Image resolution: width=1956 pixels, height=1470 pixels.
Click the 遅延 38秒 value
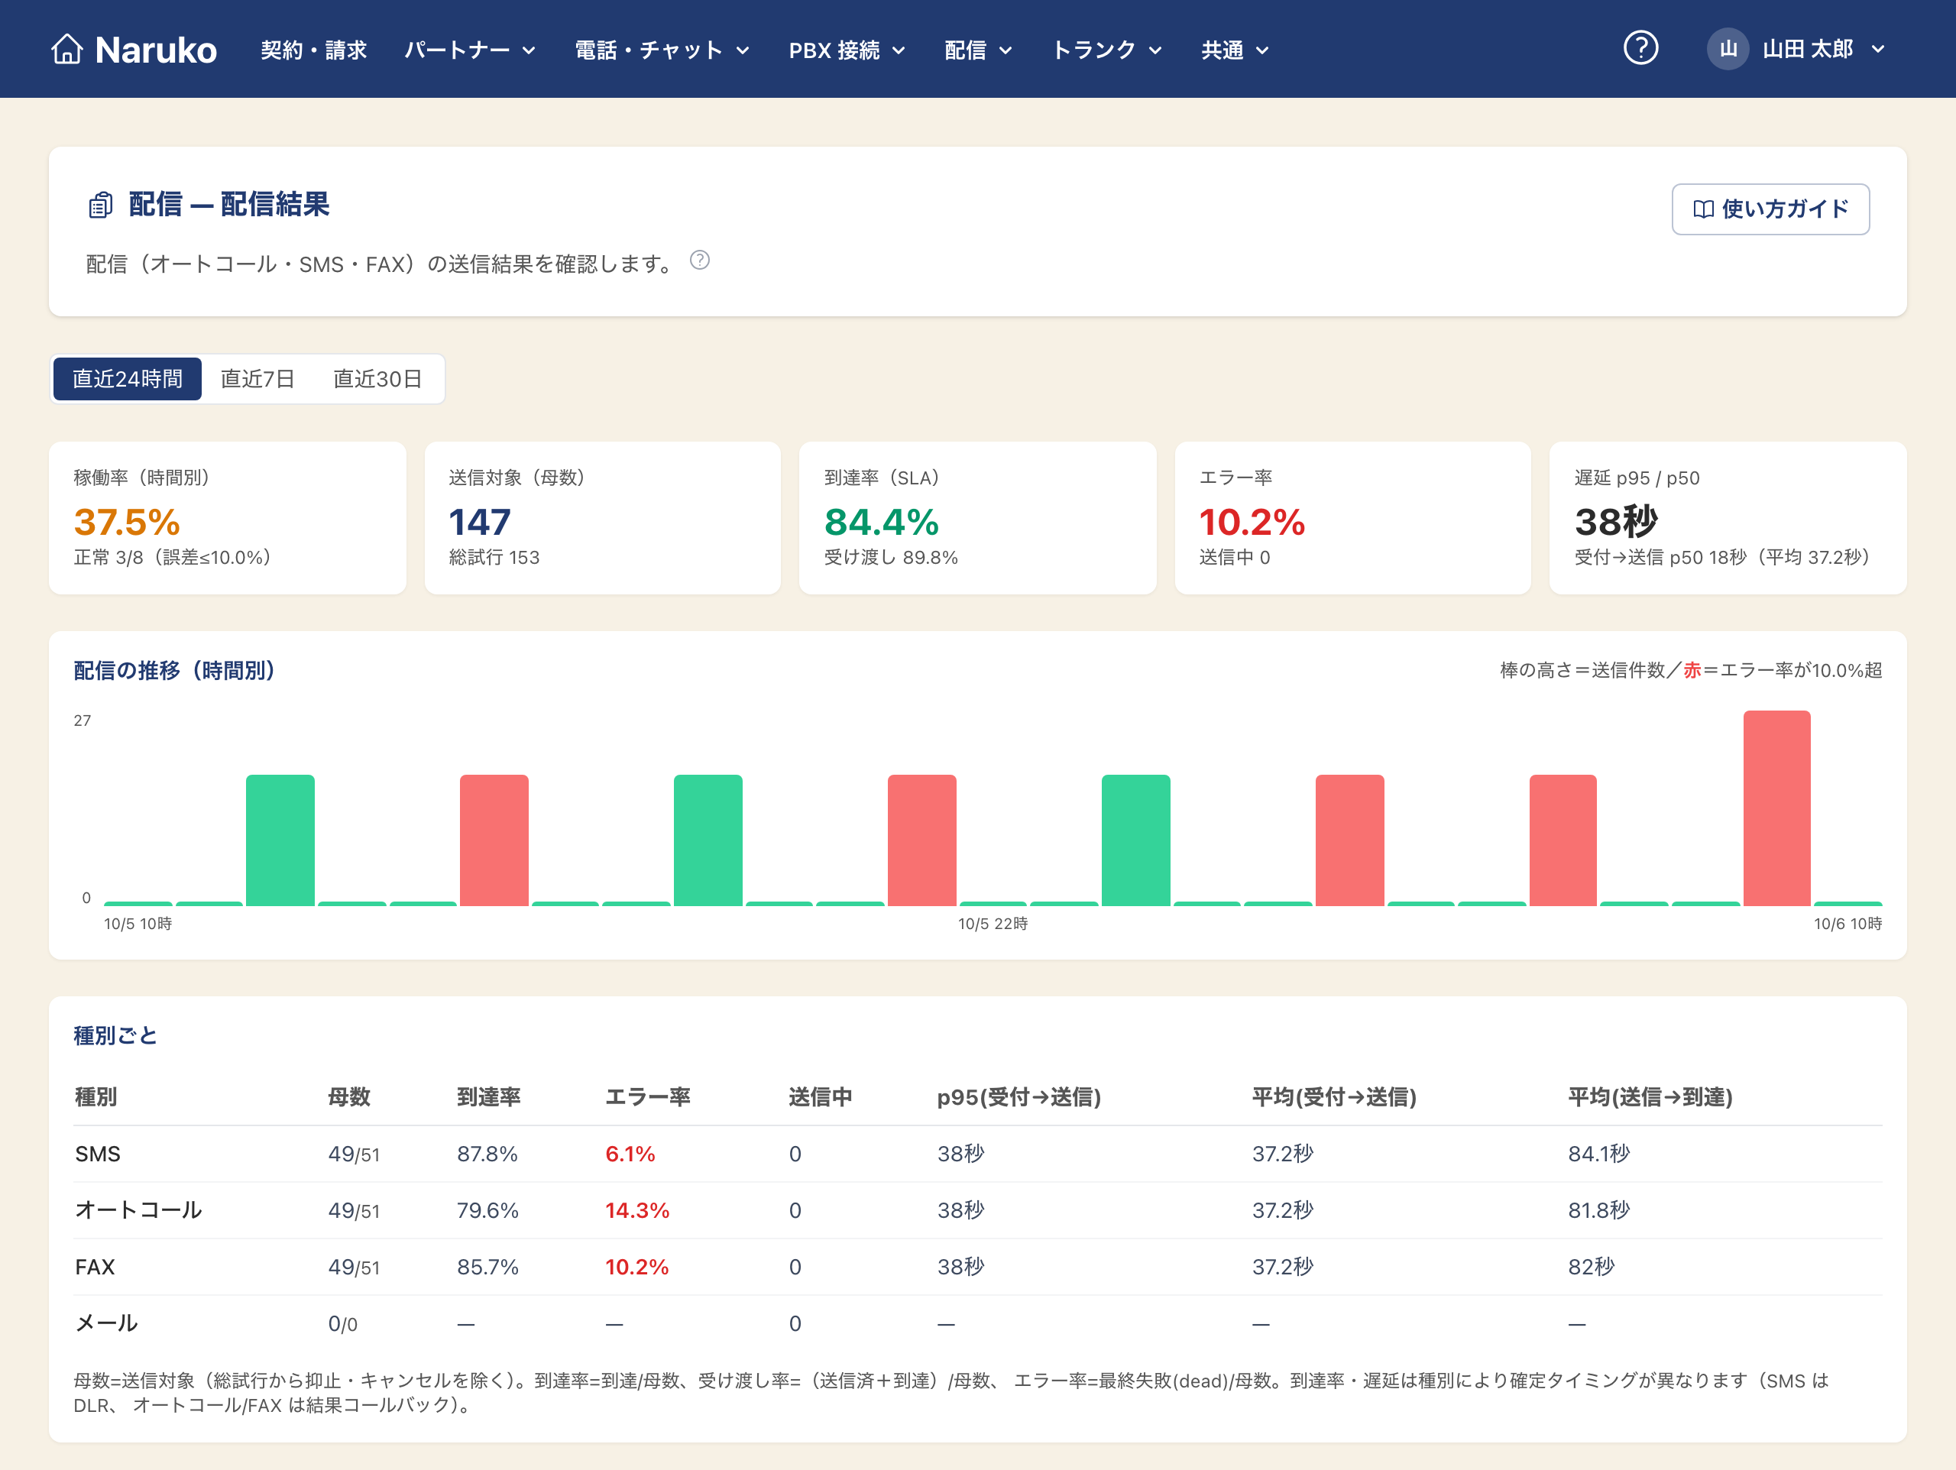[x=1617, y=522]
